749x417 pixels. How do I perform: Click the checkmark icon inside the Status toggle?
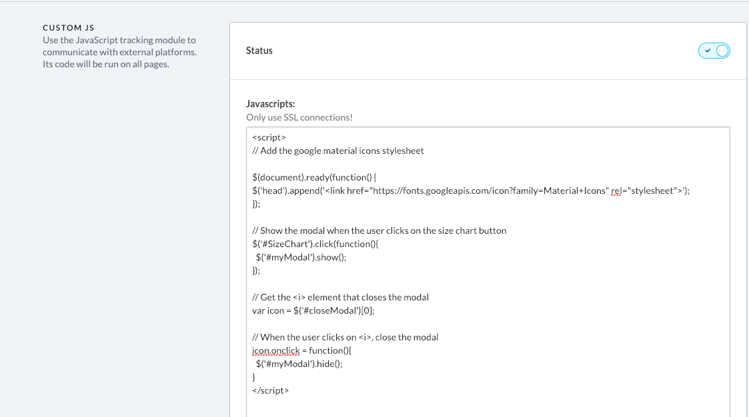point(708,51)
